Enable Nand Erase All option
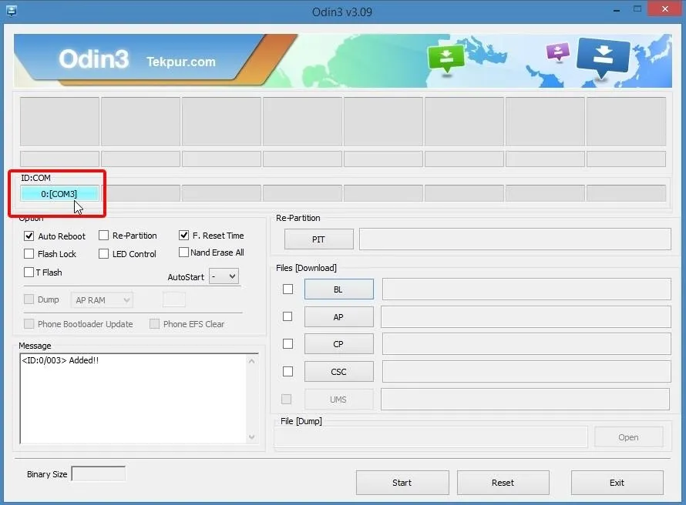The height and width of the screenshot is (505, 686). [x=183, y=252]
